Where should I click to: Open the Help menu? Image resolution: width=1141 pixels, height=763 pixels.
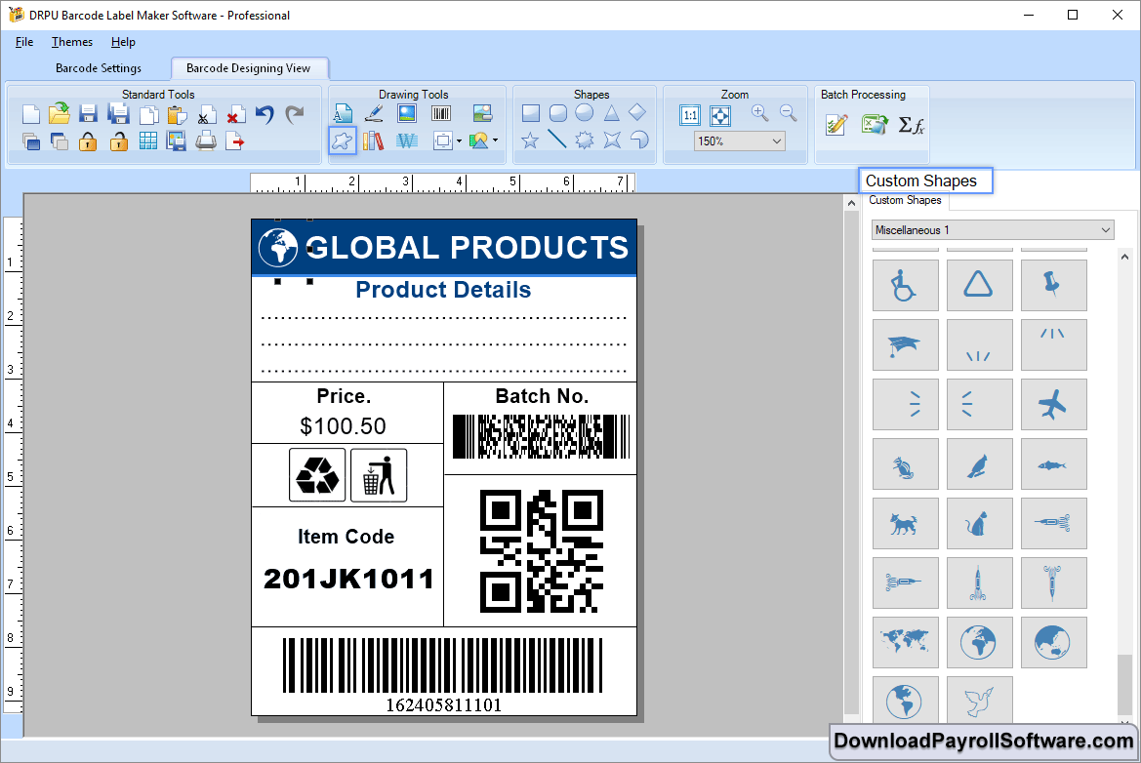(123, 42)
